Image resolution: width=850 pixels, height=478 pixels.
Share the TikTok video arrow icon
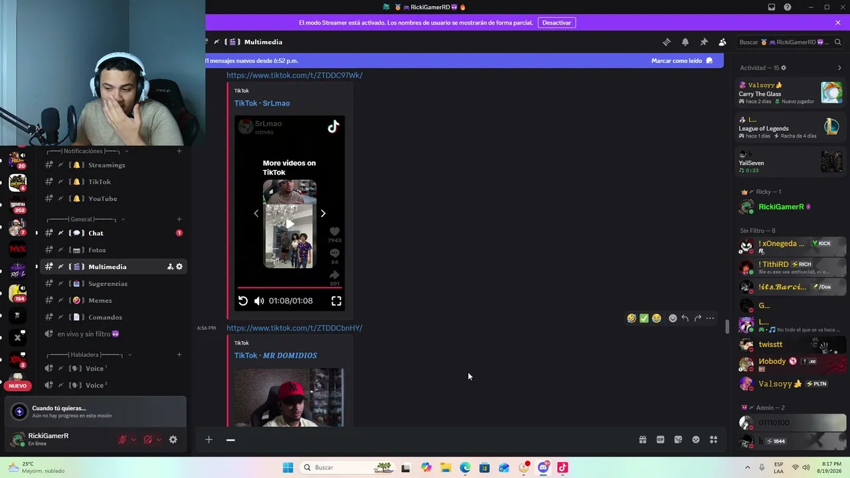334,274
